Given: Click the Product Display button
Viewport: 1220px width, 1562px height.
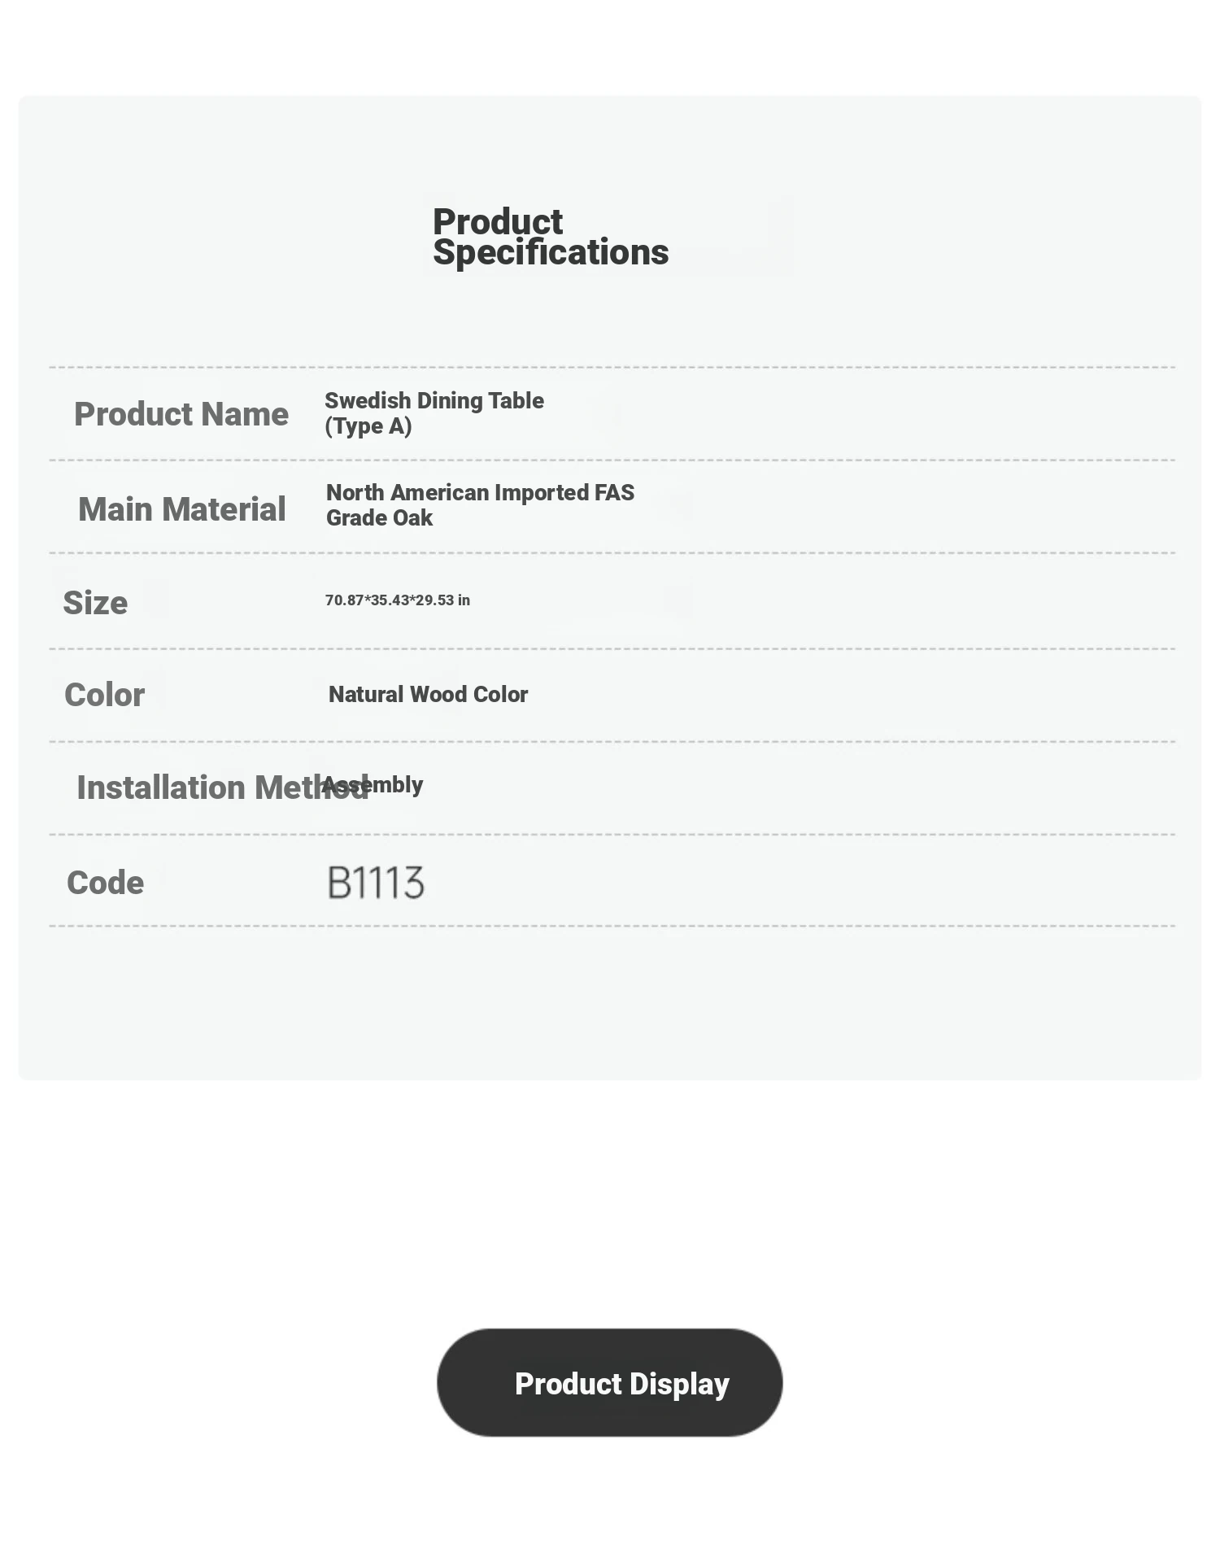Looking at the screenshot, I should [609, 1382].
